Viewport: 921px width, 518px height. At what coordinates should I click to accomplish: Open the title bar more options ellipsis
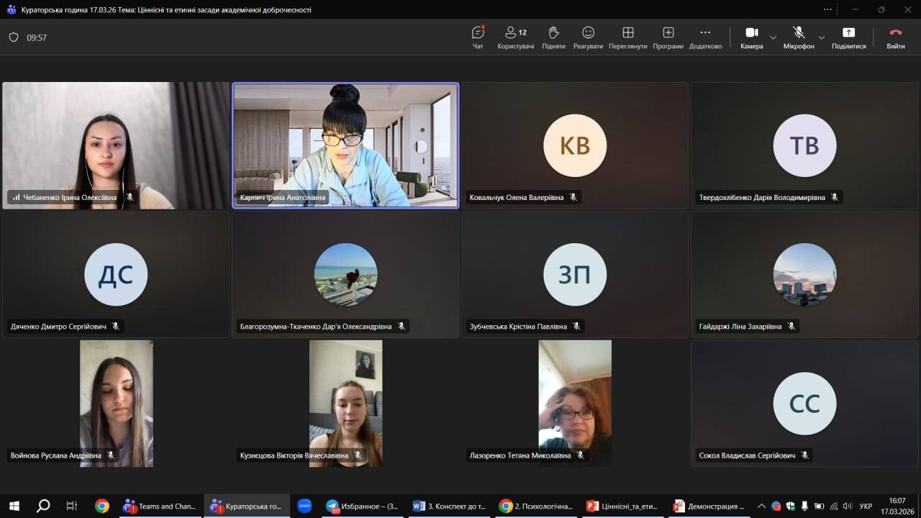click(827, 9)
